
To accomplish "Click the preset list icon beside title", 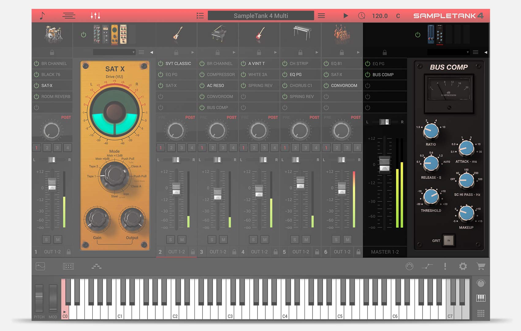I will pyautogui.click(x=200, y=16).
